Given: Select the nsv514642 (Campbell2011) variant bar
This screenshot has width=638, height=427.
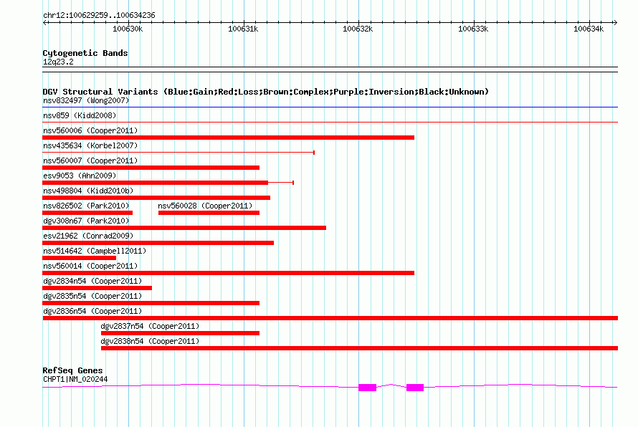Looking at the screenshot, I should pyautogui.click(x=79, y=258).
